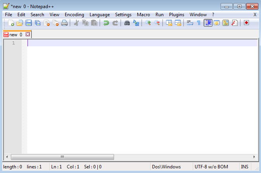
Task: Open the Language menu
Action: coord(100,15)
